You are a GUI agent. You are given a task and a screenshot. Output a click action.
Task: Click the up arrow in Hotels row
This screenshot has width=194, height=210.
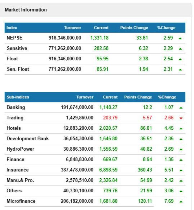(x=181, y=129)
